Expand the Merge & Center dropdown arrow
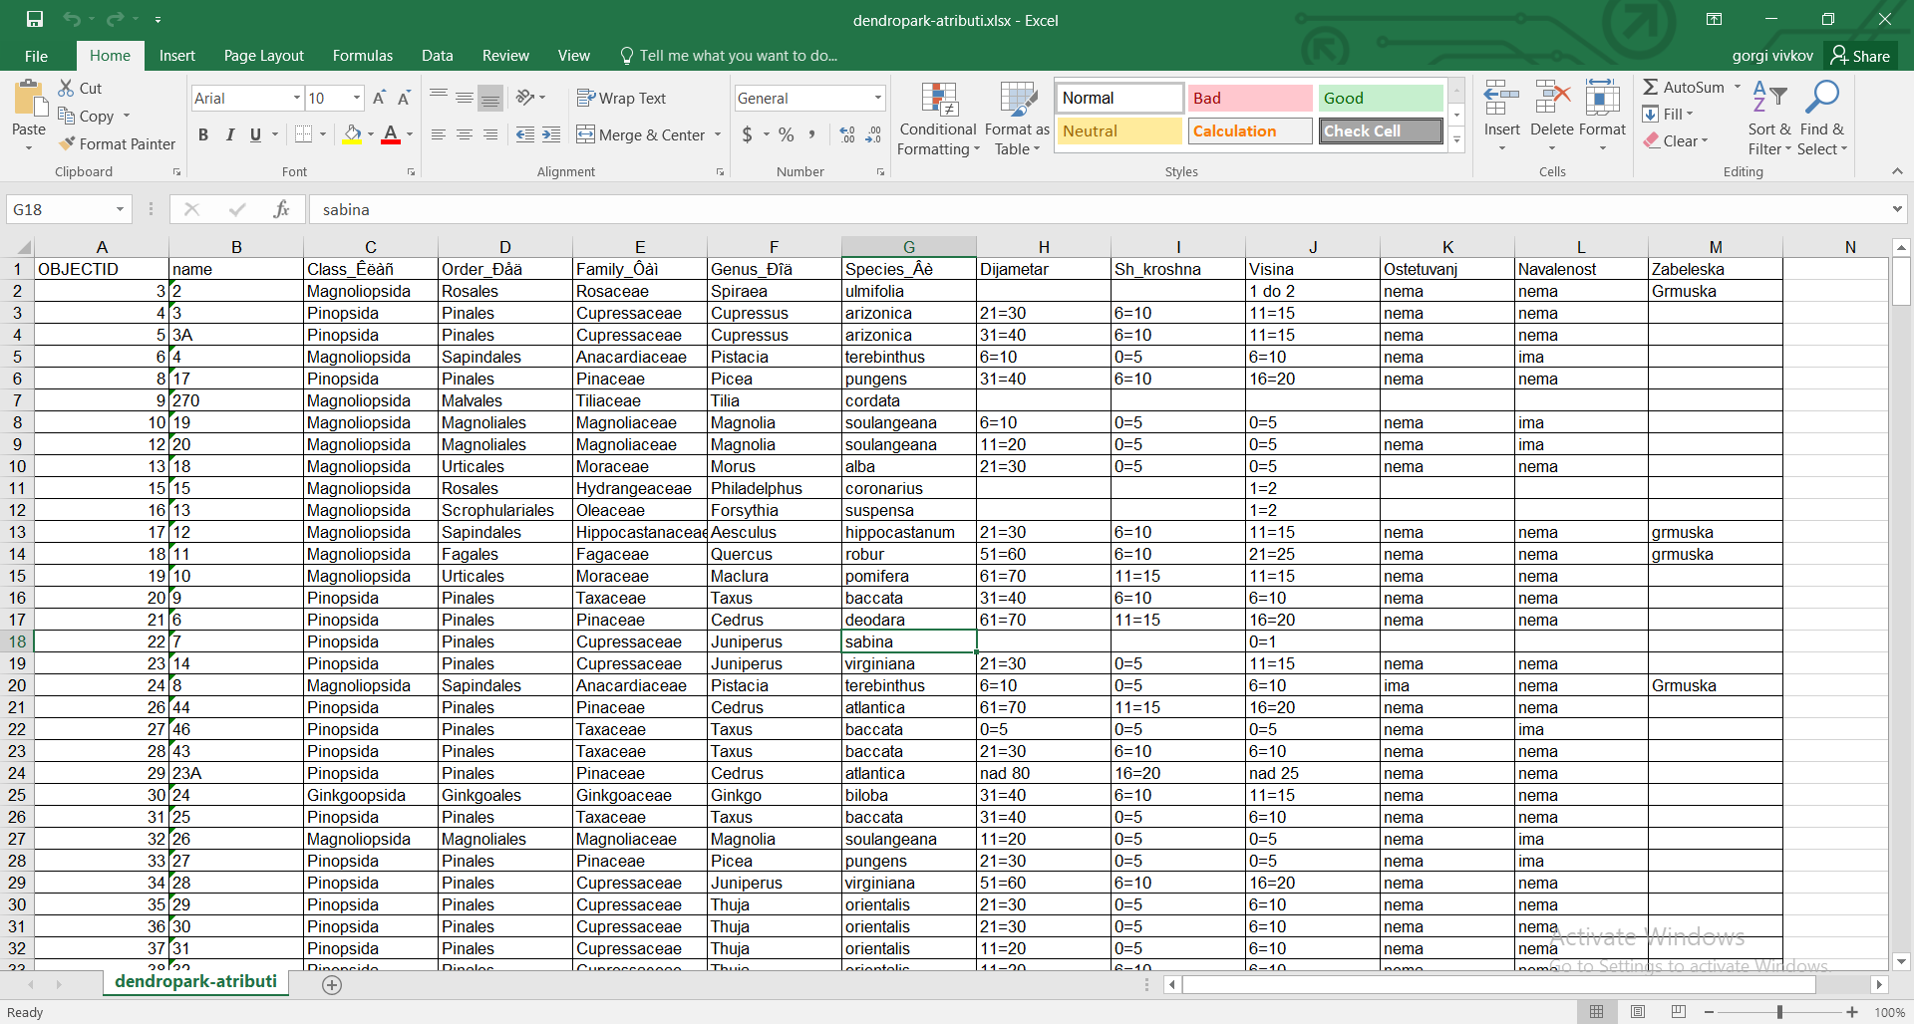 pos(718,134)
